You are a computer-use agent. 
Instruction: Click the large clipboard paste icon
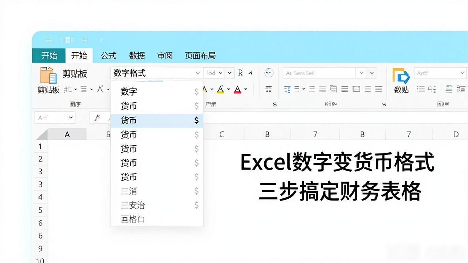click(x=48, y=75)
